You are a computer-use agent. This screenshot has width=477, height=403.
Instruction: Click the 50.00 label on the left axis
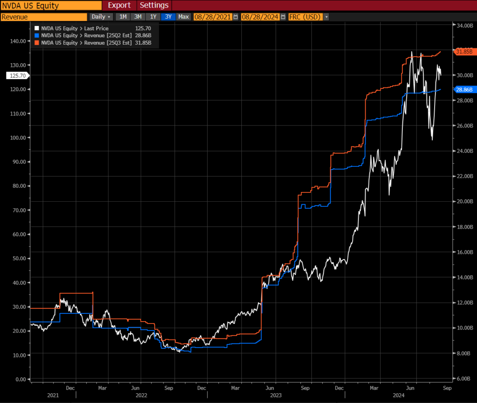(x=19, y=258)
